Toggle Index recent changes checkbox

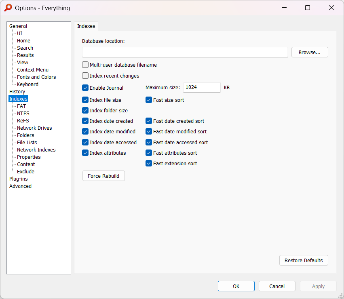(x=85, y=76)
